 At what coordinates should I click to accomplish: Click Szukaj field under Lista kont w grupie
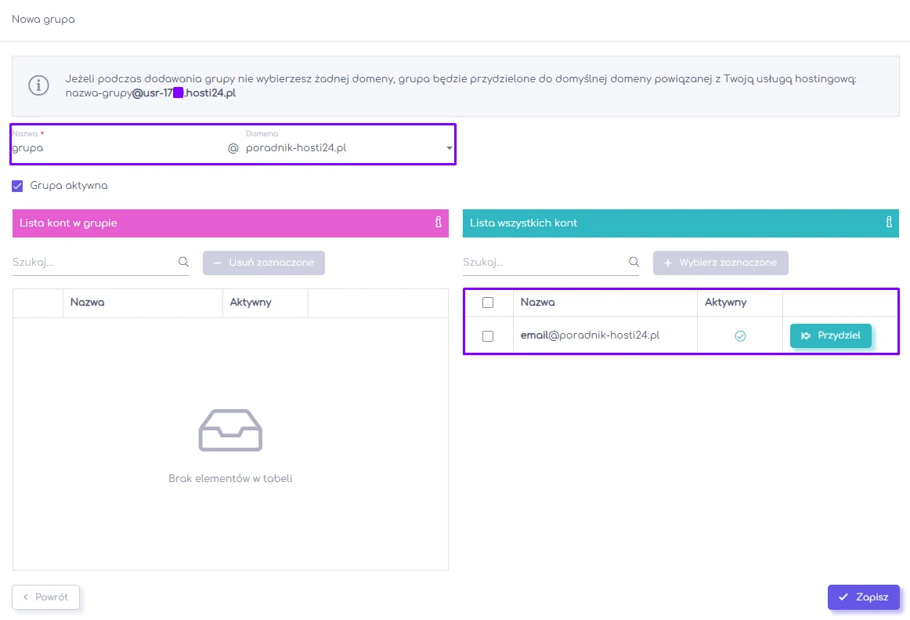[100, 263]
